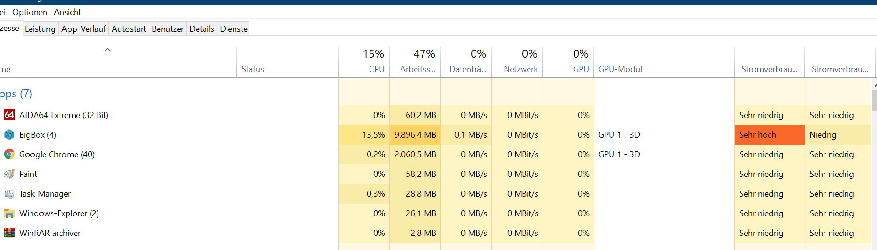Click the Task-Manager process icon
Viewport: 877px width, 250px height.
pyautogui.click(x=9, y=193)
